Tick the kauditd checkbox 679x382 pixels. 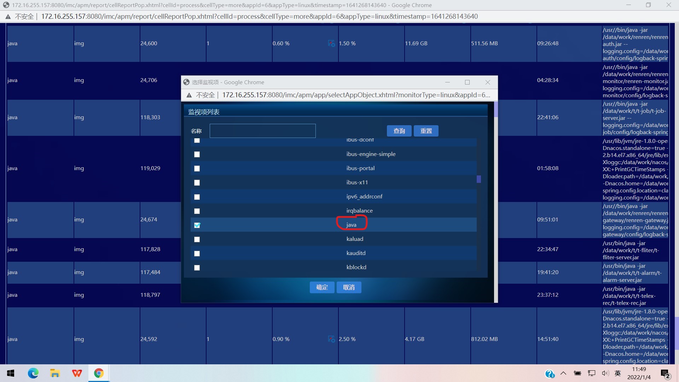point(197,254)
